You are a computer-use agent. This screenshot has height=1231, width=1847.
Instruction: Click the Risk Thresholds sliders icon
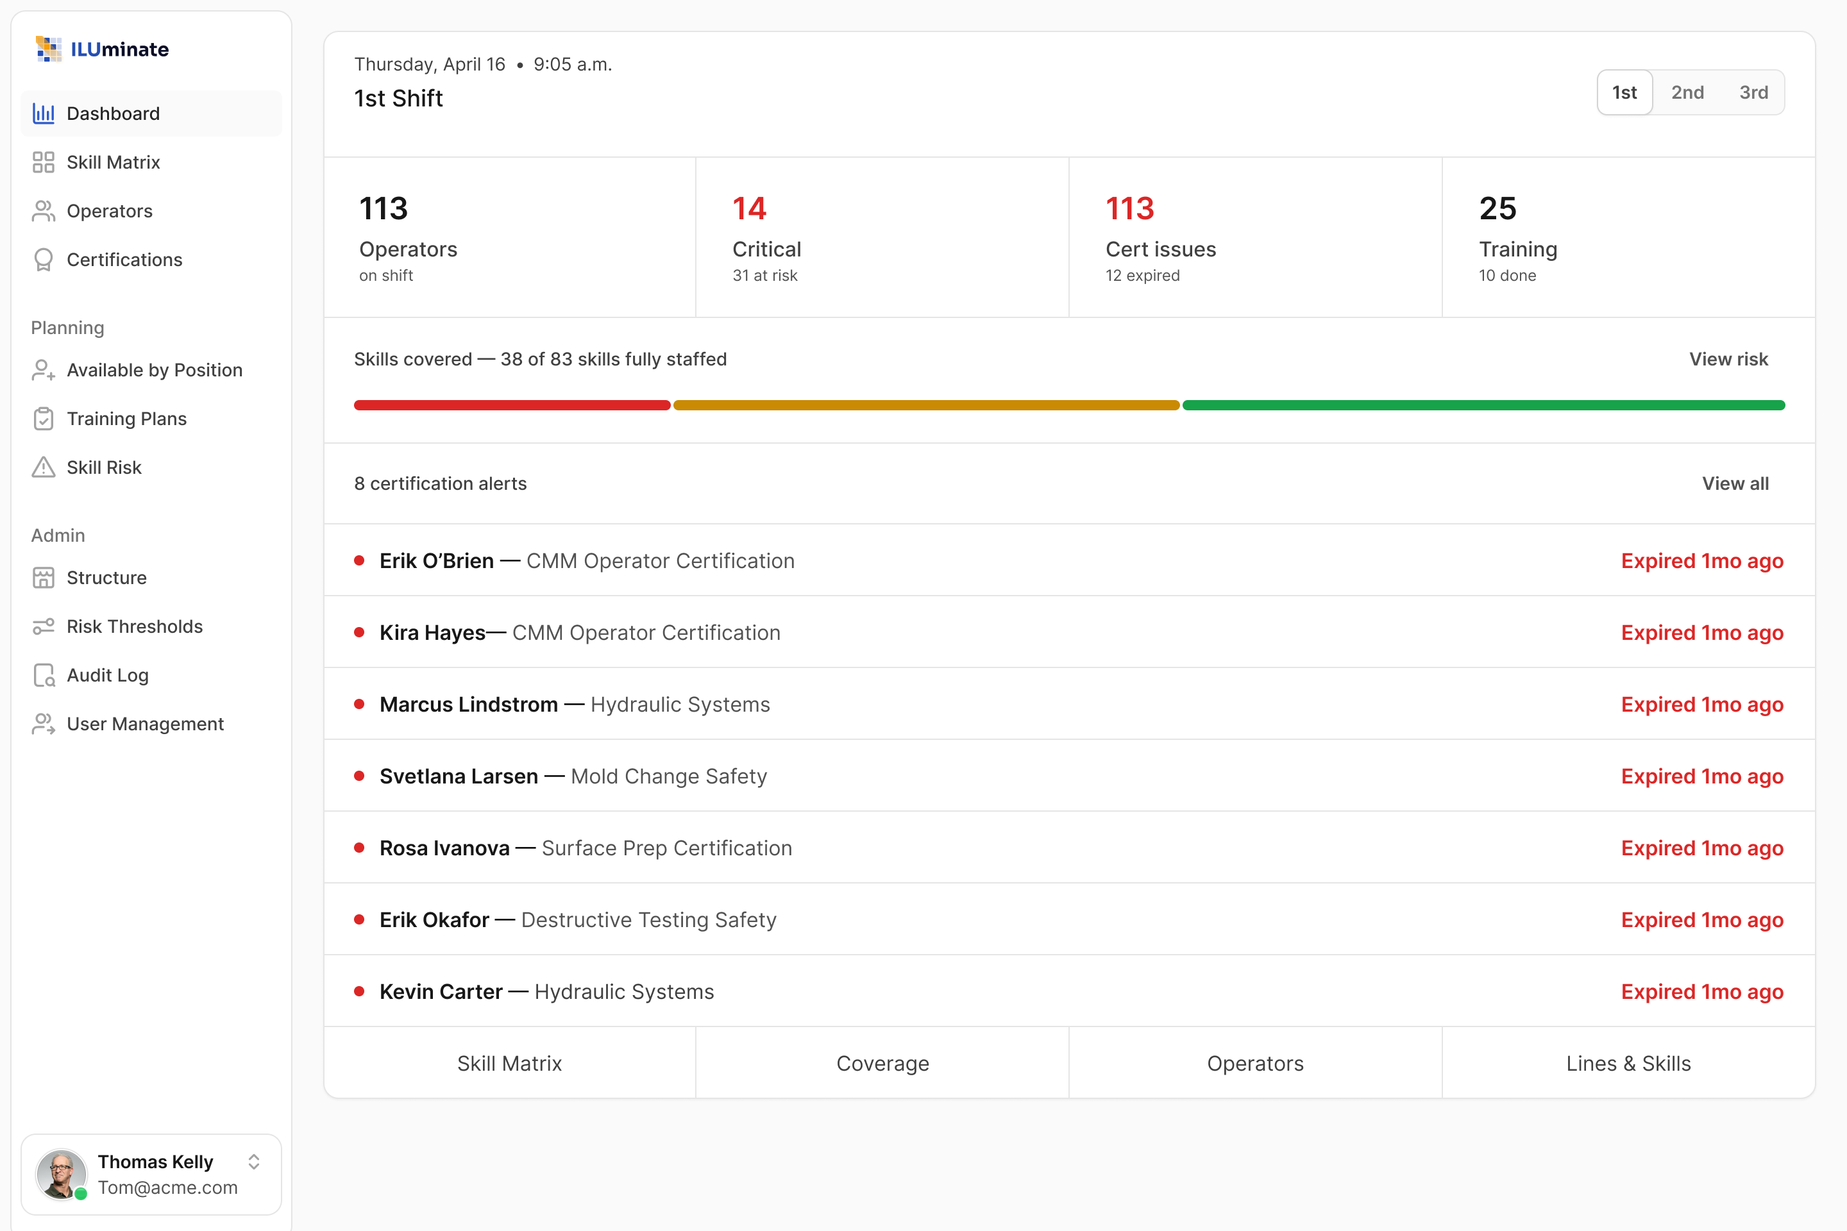43,626
